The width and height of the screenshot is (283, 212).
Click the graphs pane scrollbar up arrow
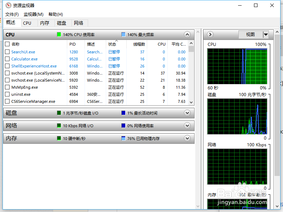click(277, 32)
